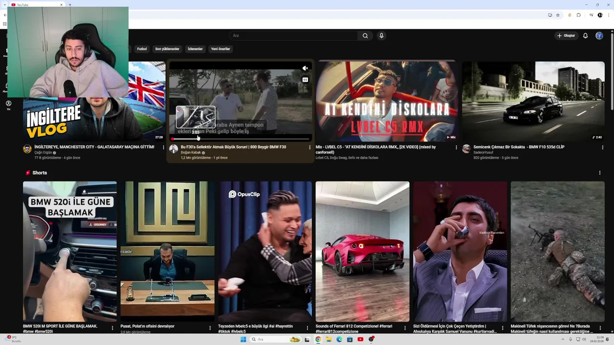Open the AT KENDİNİ DİSKOLARA mix thumbnail
The image size is (614, 345).
[387, 101]
